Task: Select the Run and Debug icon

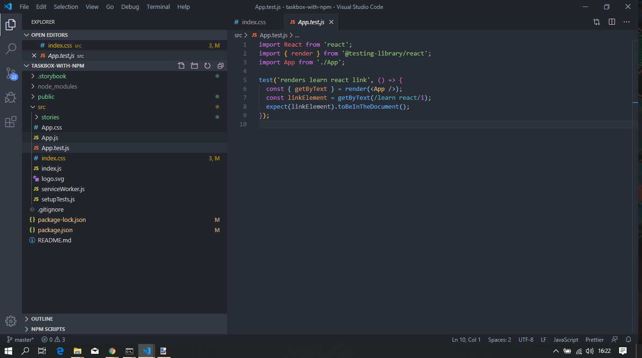Action: tap(11, 97)
